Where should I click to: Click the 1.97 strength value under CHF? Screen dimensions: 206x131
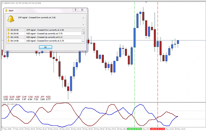click(x=24, y=99)
